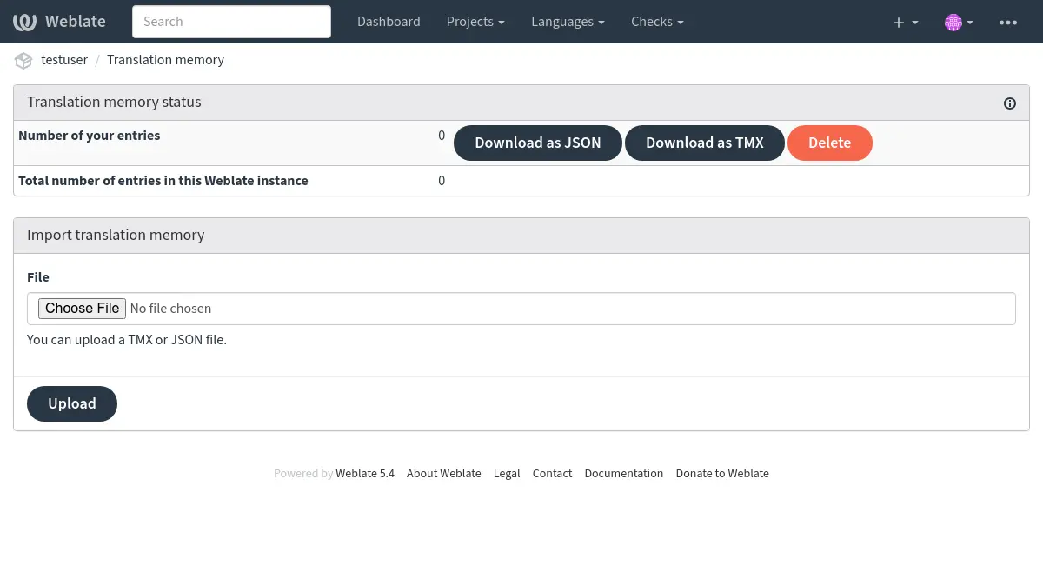Open the user avatar menu
The height and width of the screenshot is (579, 1043).
(x=958, y=22)
